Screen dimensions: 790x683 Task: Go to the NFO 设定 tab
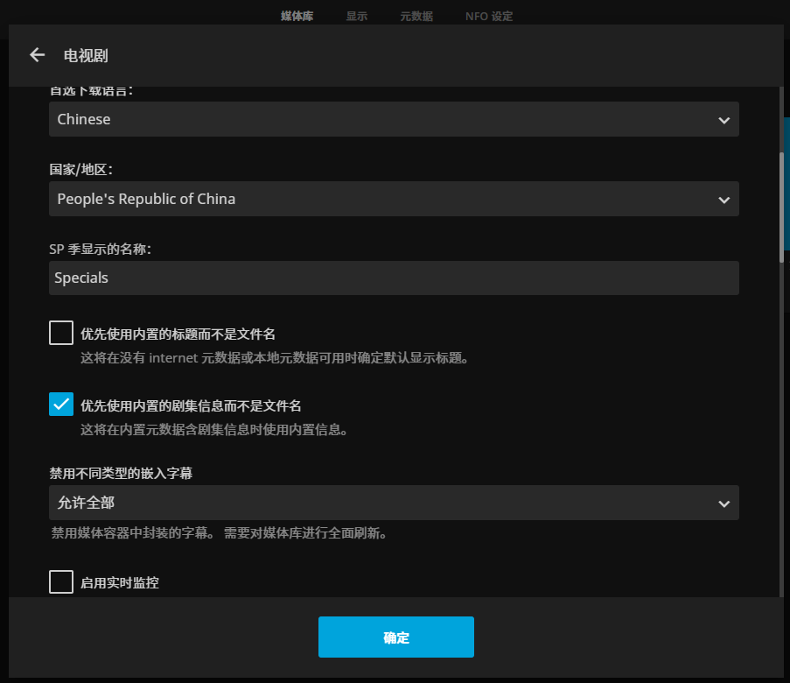click(x=489, y=16)
